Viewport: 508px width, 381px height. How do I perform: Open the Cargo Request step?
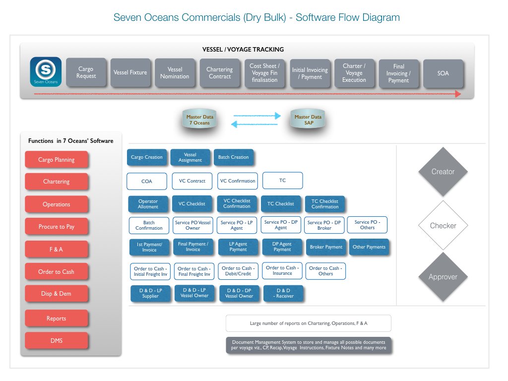tap(86, 72)
